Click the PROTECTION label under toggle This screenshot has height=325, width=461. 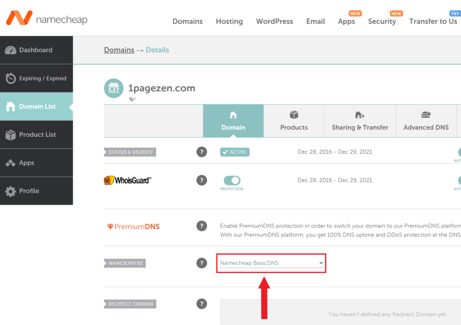[x=232, y=189]
